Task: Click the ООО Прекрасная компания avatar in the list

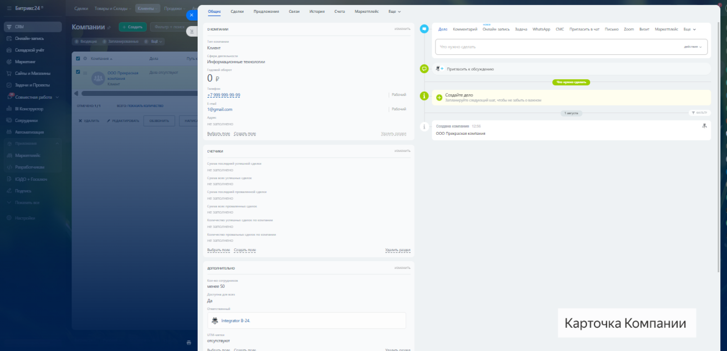Action: pos(99,79)
